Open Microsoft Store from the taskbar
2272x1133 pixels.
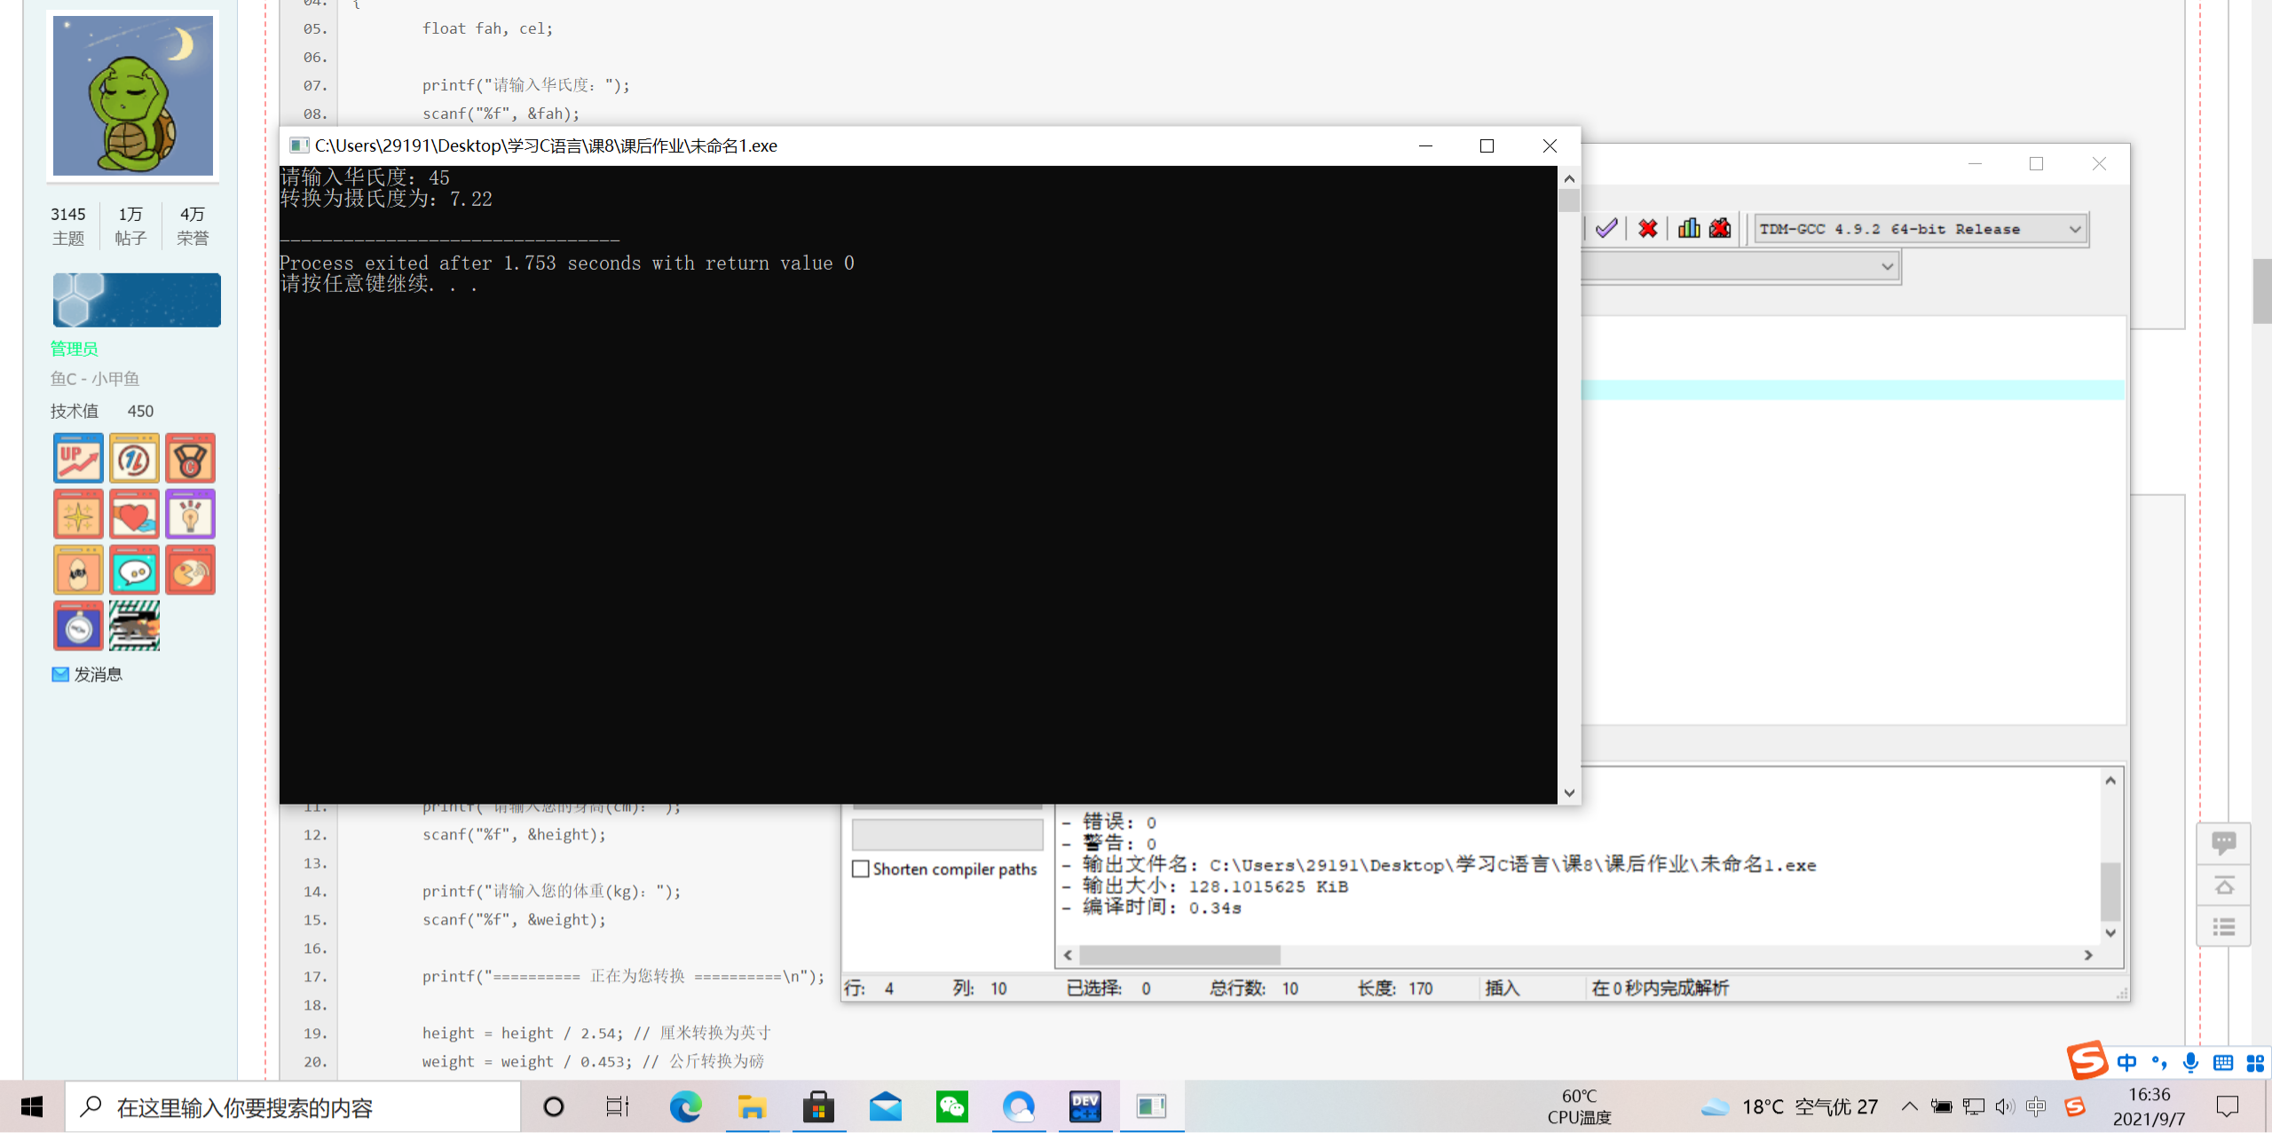click(818, 1106)
